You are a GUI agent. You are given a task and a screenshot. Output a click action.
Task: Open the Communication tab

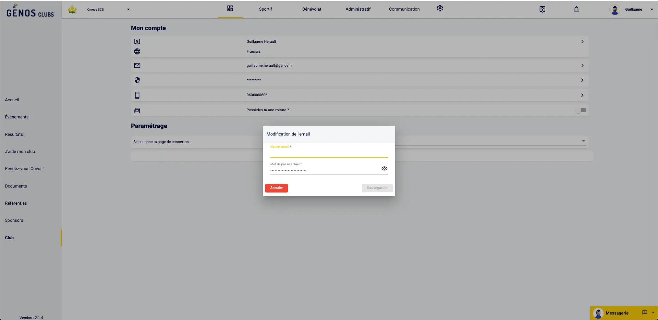(404, 9)
